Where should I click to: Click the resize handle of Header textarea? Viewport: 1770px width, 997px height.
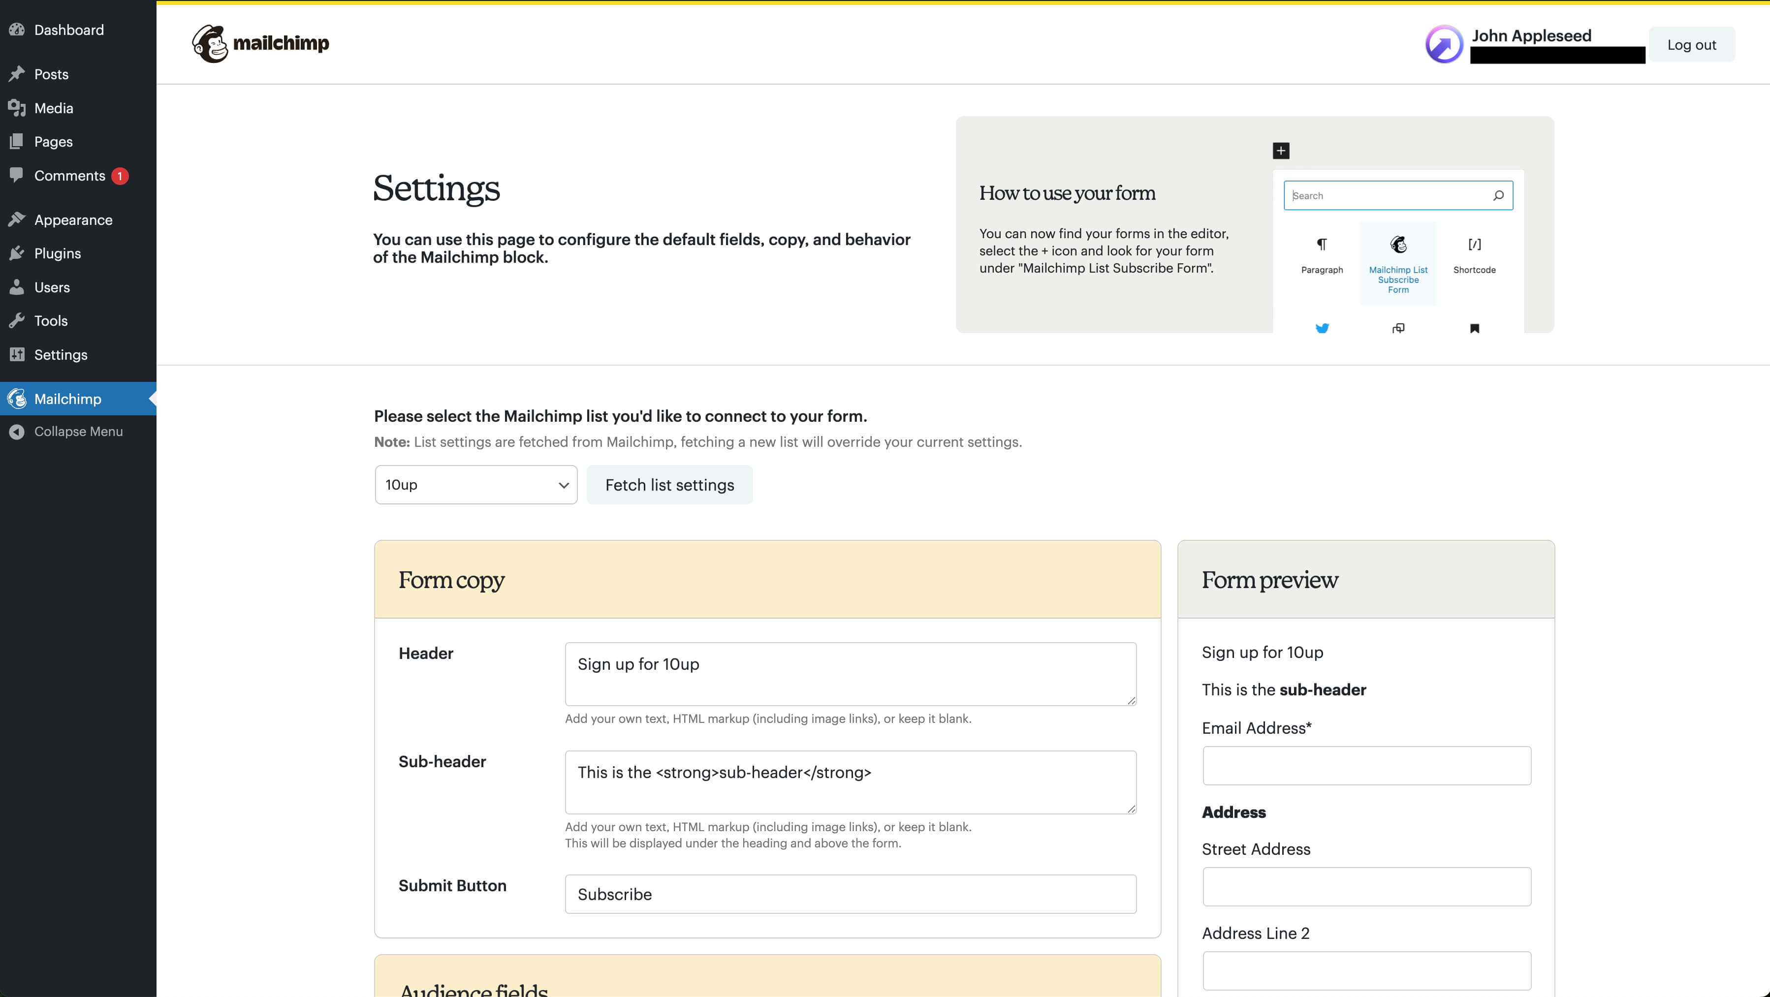(x=1131, y=700)
